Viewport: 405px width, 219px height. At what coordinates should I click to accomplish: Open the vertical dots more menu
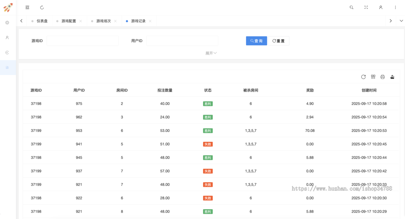(x=396, y=7)
